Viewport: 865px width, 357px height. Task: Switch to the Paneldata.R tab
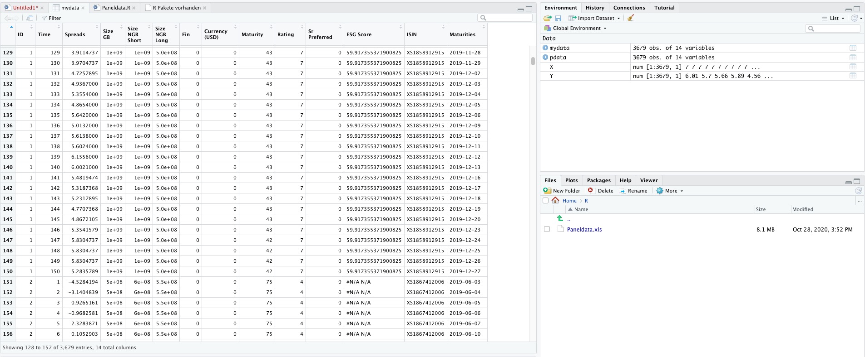pyautogui.click(x=115, y=8)
